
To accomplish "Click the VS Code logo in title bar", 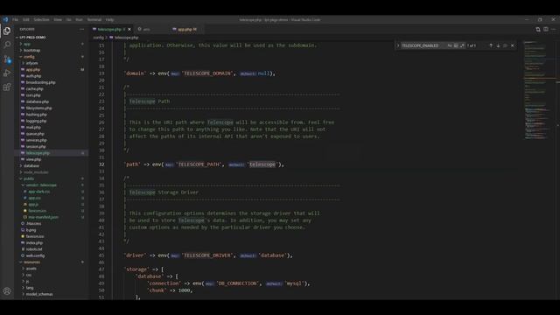I will click(x=5, y=19).
